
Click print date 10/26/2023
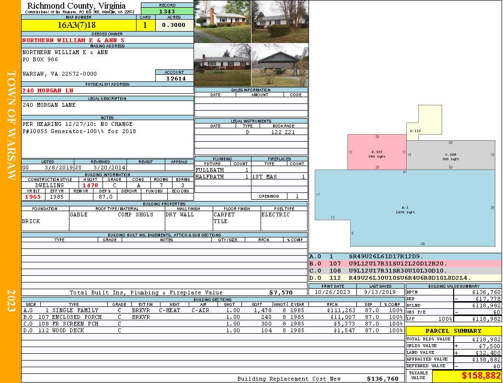coord(332,292)
